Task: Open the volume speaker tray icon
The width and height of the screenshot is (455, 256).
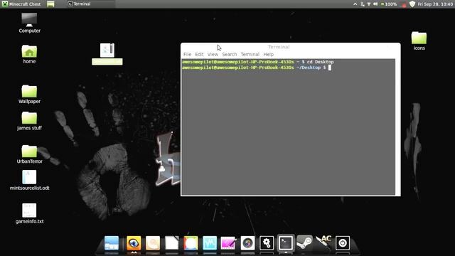Action: coord(375,4)
